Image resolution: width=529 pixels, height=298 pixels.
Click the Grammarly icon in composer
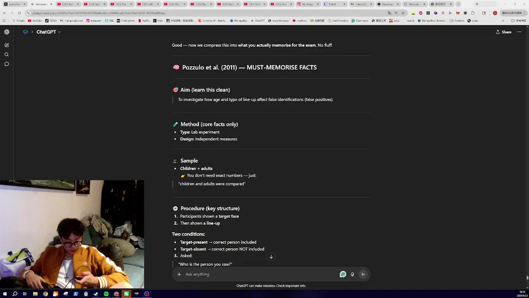343,274
